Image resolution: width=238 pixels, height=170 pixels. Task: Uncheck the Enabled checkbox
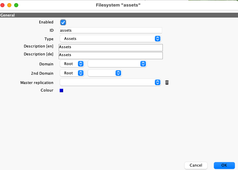pyautogui.click(x=63, y=22)
